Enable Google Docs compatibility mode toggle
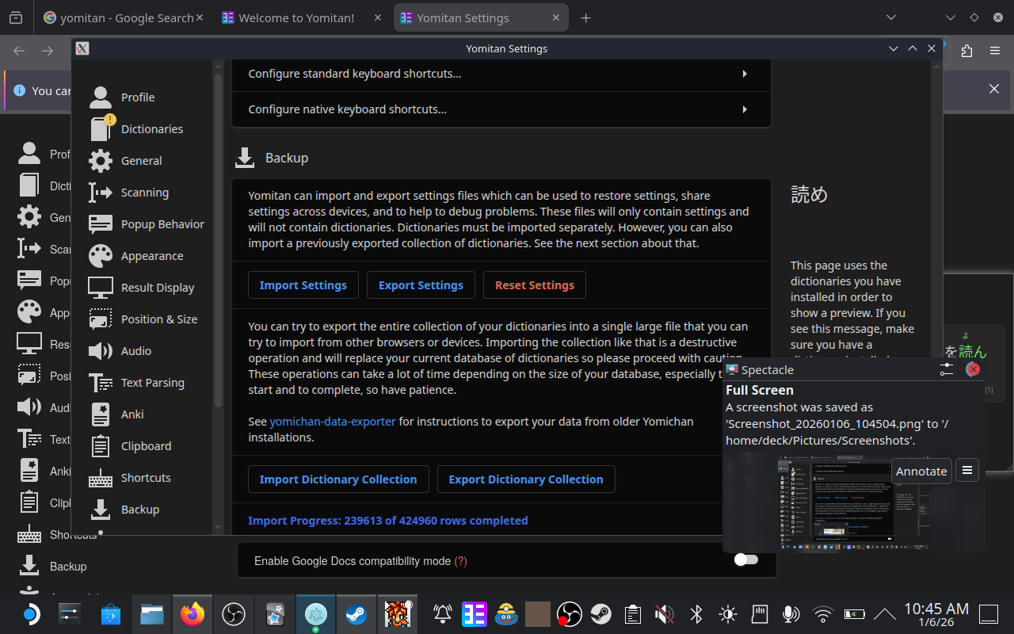Image resolution: width=1014 pixels, height=634 pixels. pyautogui.click(x=745, y=560)
